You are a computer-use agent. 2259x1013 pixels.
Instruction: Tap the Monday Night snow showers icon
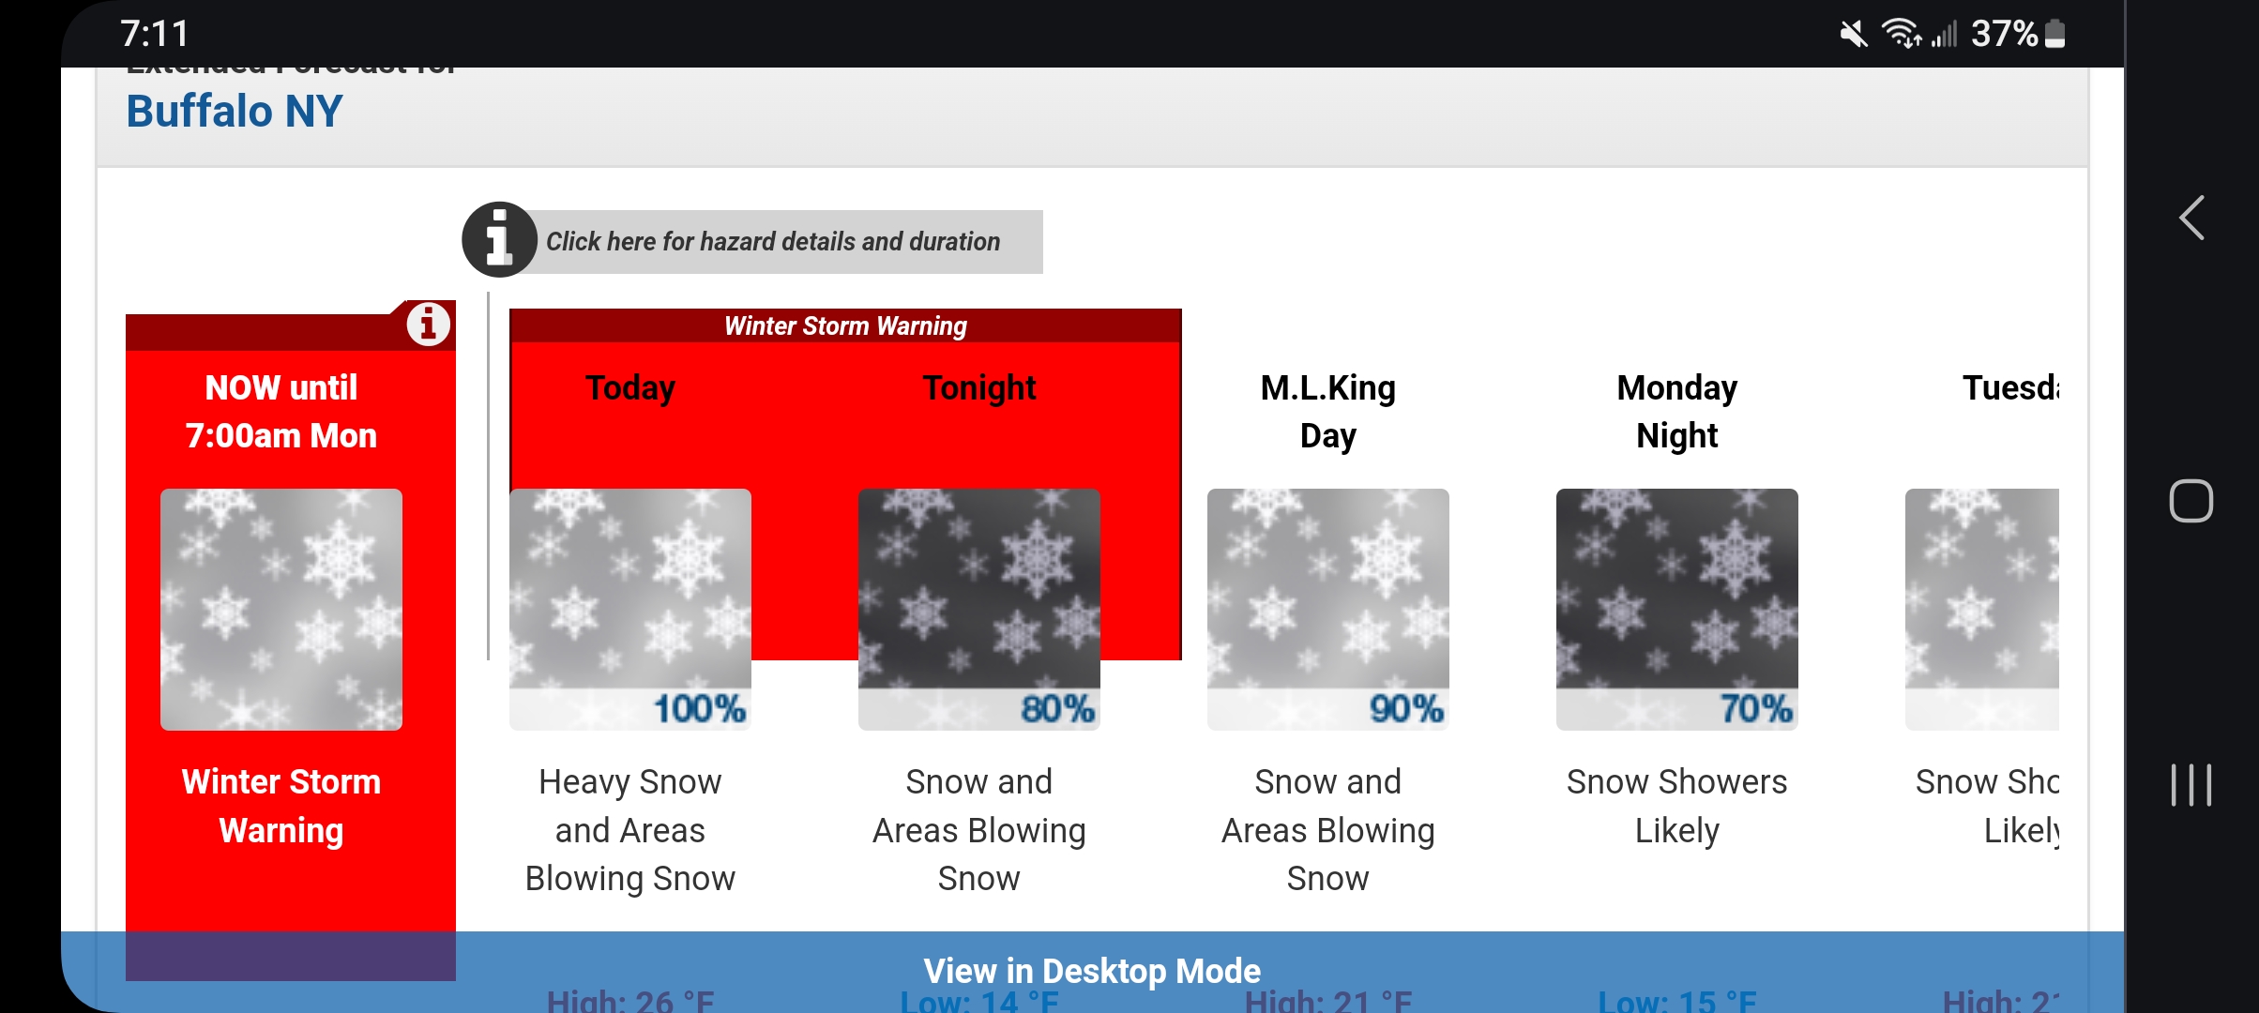[x=1677, y=610]
